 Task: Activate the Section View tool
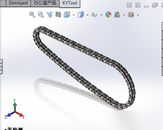coord(58,15)
